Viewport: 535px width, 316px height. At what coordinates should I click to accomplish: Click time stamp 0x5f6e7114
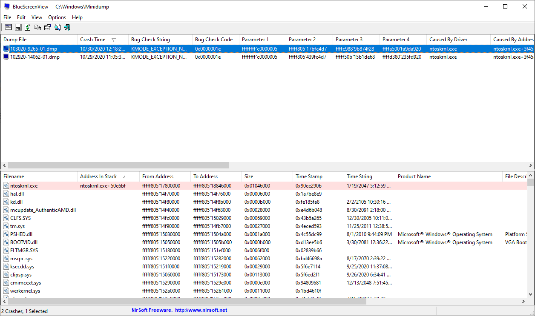[308, 267]
